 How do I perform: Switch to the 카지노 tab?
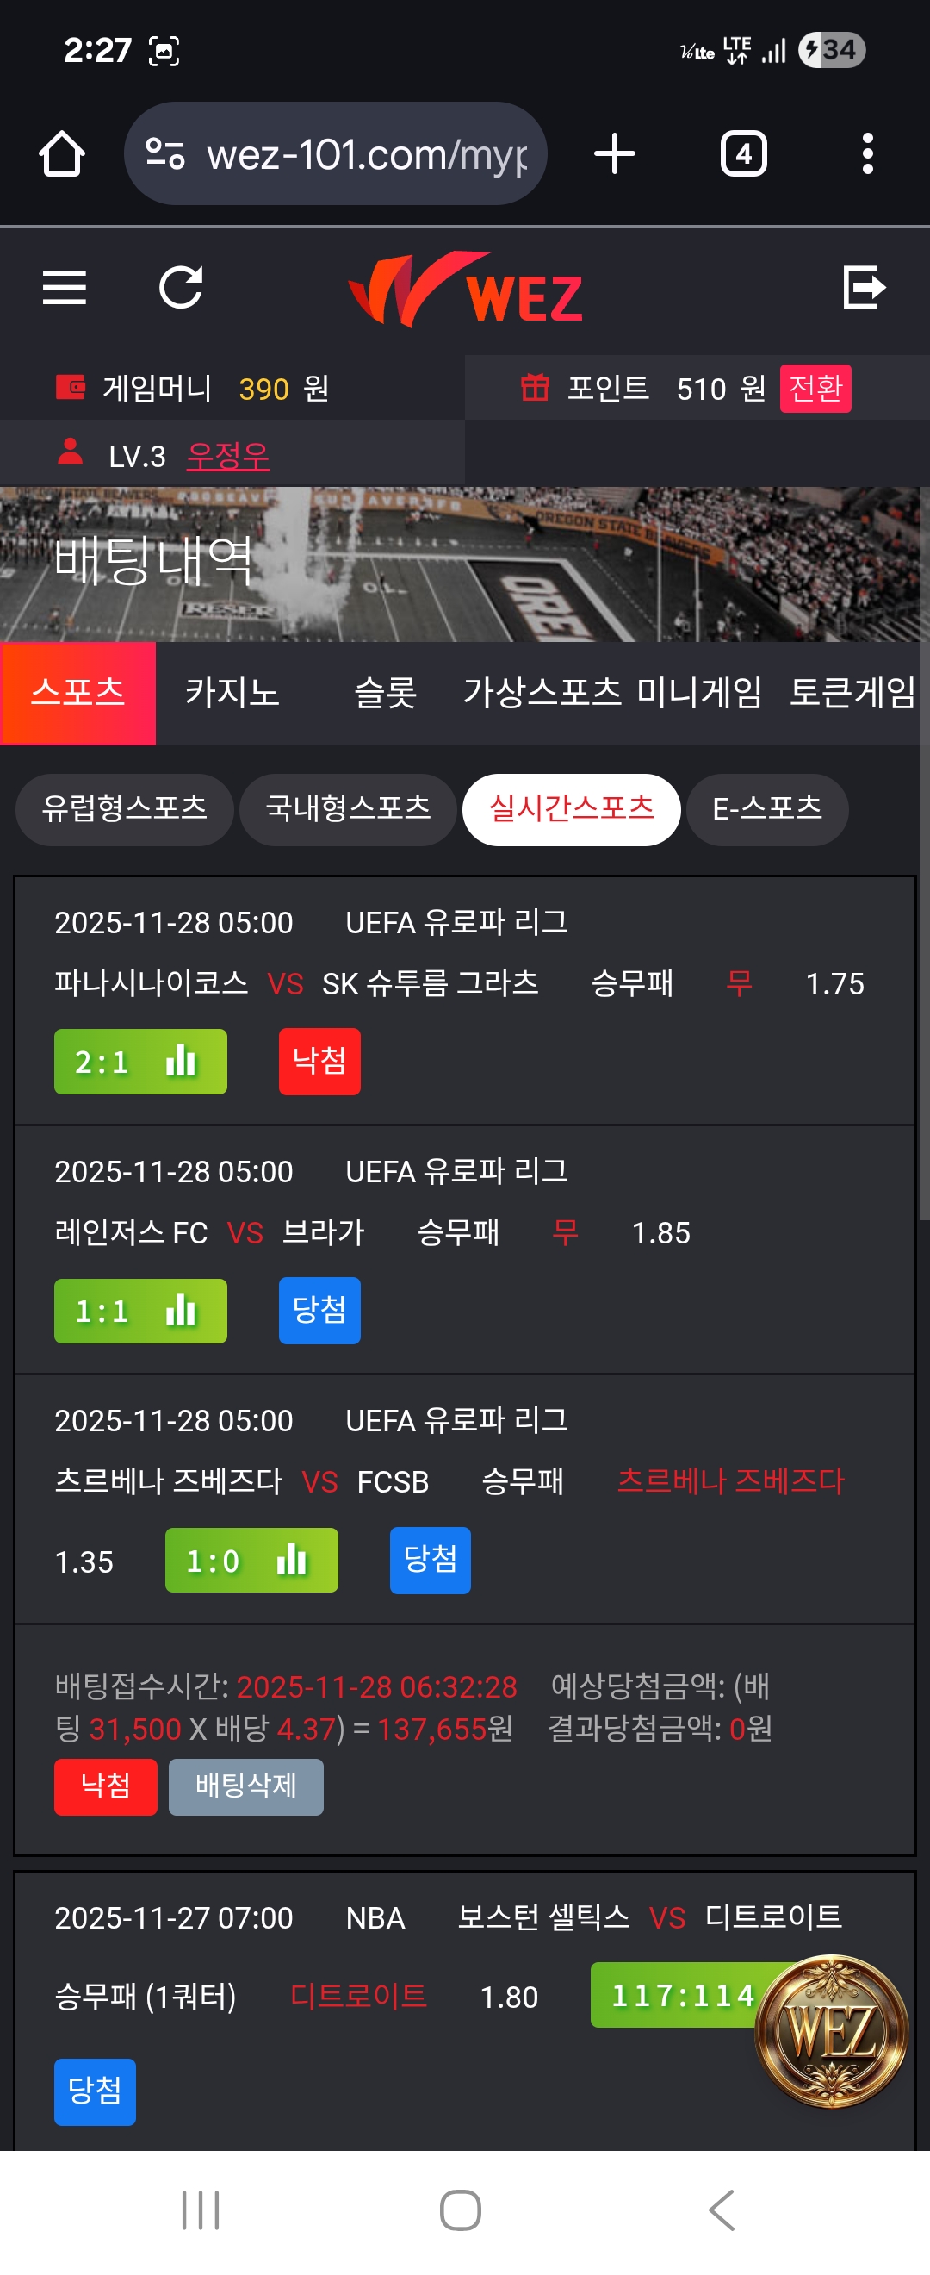[x=232, y=692]
